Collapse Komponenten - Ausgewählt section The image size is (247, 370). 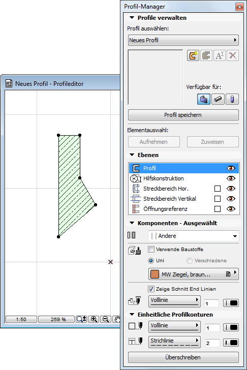[x=132, y=223]
